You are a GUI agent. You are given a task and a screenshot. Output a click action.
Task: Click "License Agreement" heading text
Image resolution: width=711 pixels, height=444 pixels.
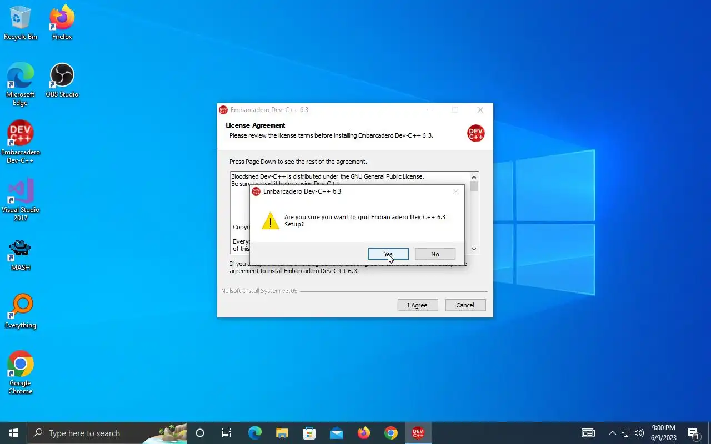(256, 125)
